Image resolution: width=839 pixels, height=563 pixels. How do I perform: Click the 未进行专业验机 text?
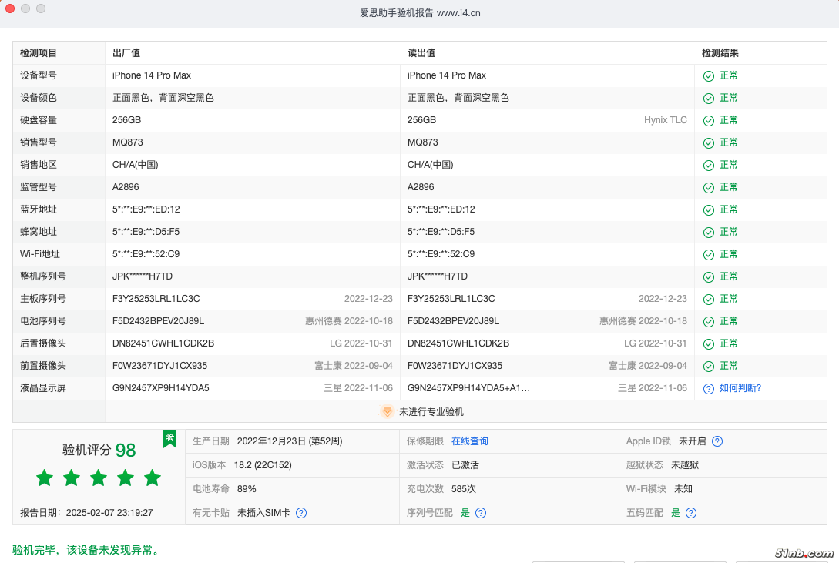coord(431,412)
